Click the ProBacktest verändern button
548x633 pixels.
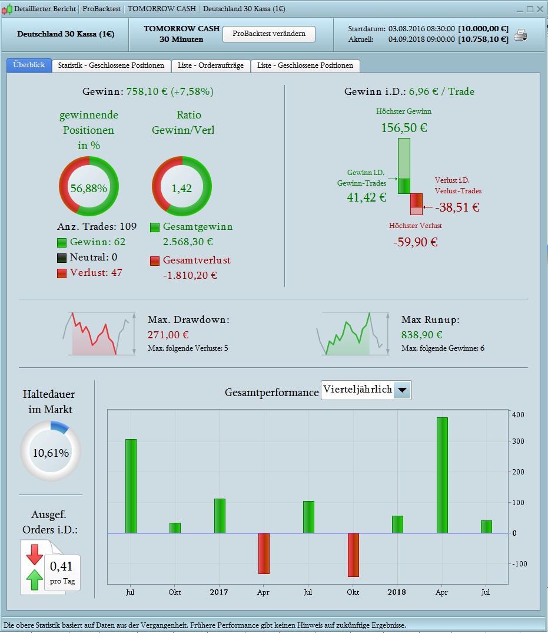[269, 34]
